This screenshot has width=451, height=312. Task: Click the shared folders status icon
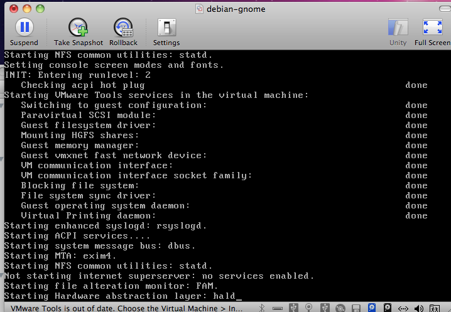(434, 308)
